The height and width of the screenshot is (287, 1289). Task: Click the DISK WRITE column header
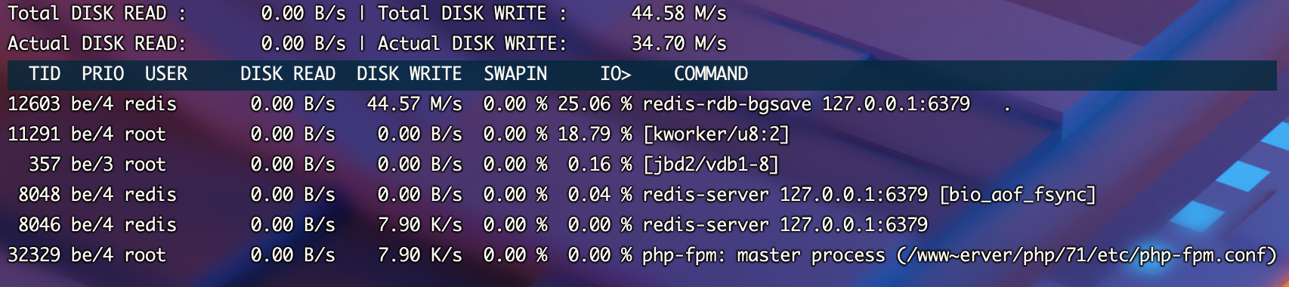point(410,74)
